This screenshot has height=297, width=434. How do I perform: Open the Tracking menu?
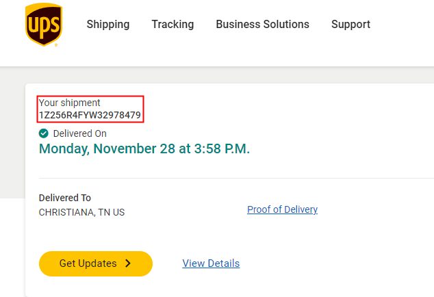click(173, 25)
